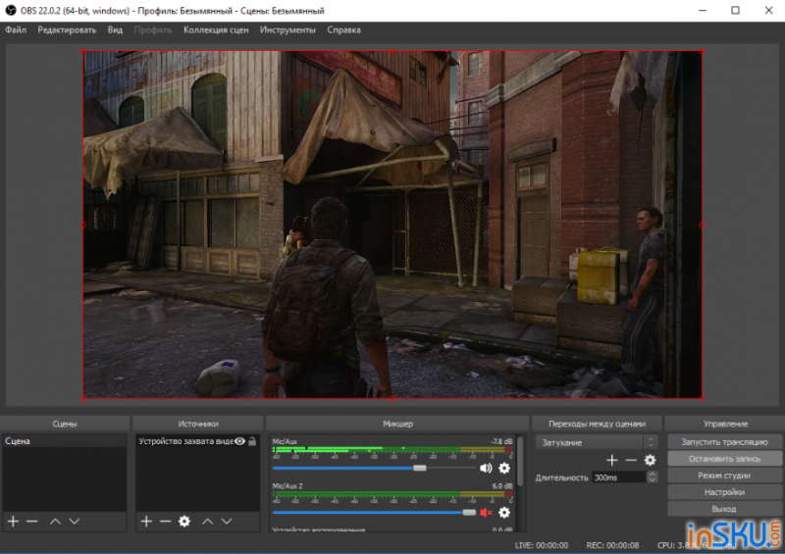Click the Mic/Aux 2 6.0 dB level text
This screenshot has height=554, width=785.
(x=502, y=486)
